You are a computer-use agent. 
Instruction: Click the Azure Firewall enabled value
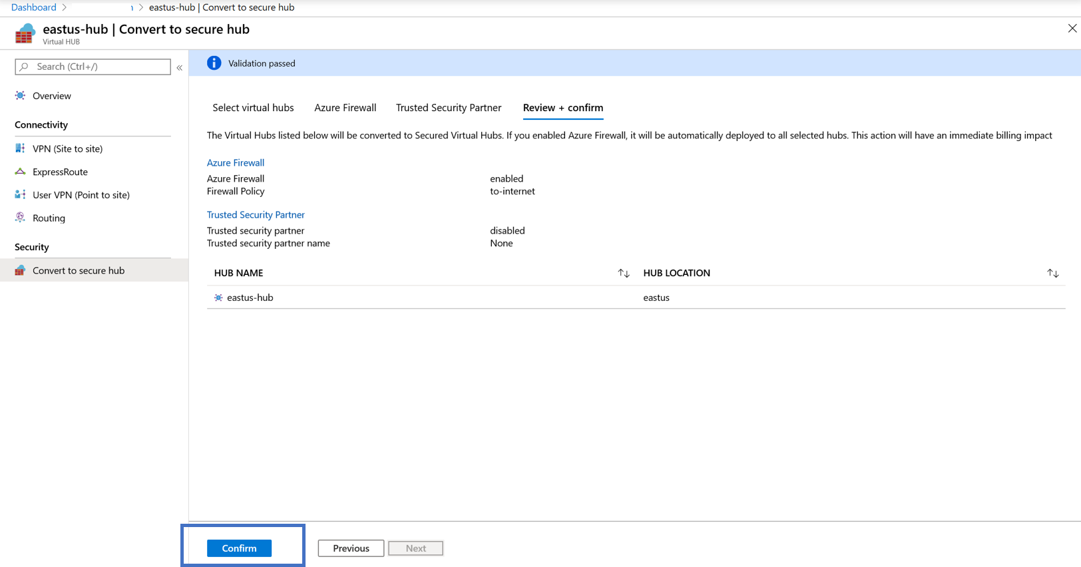pos(507,178)
